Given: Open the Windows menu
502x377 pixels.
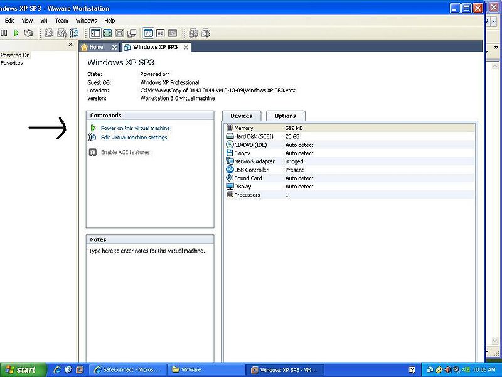Looking at the screenshot, I should click(x=86, y=21).
